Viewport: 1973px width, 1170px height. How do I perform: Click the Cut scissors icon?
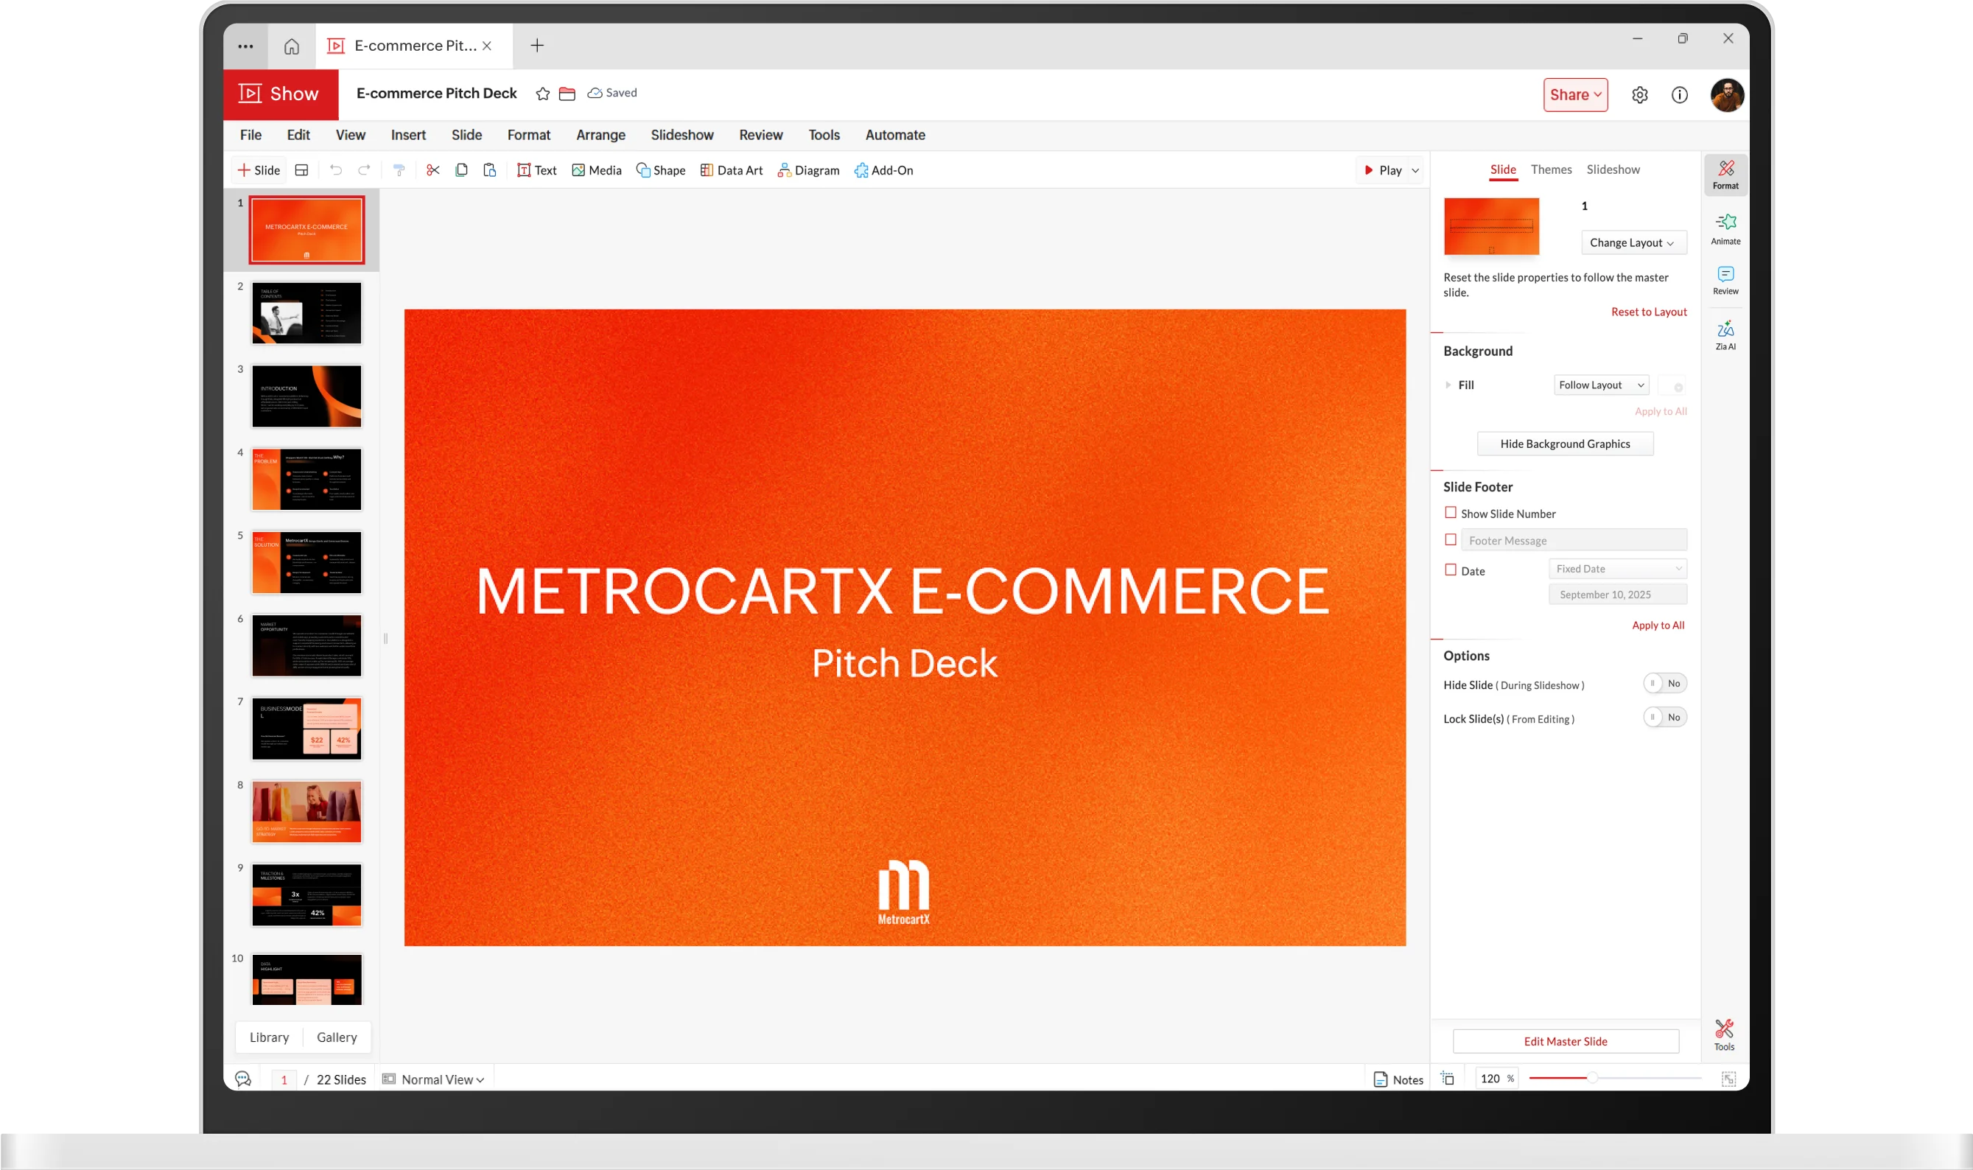point(432,170)
